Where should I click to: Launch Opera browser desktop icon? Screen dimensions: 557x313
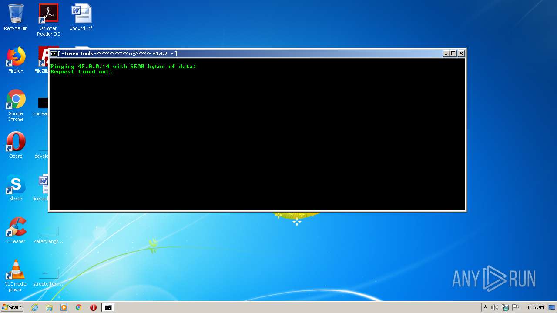click(16, 145)
